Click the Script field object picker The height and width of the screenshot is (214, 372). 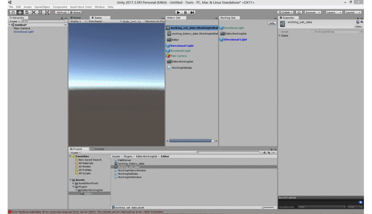(x=362, y=32)
